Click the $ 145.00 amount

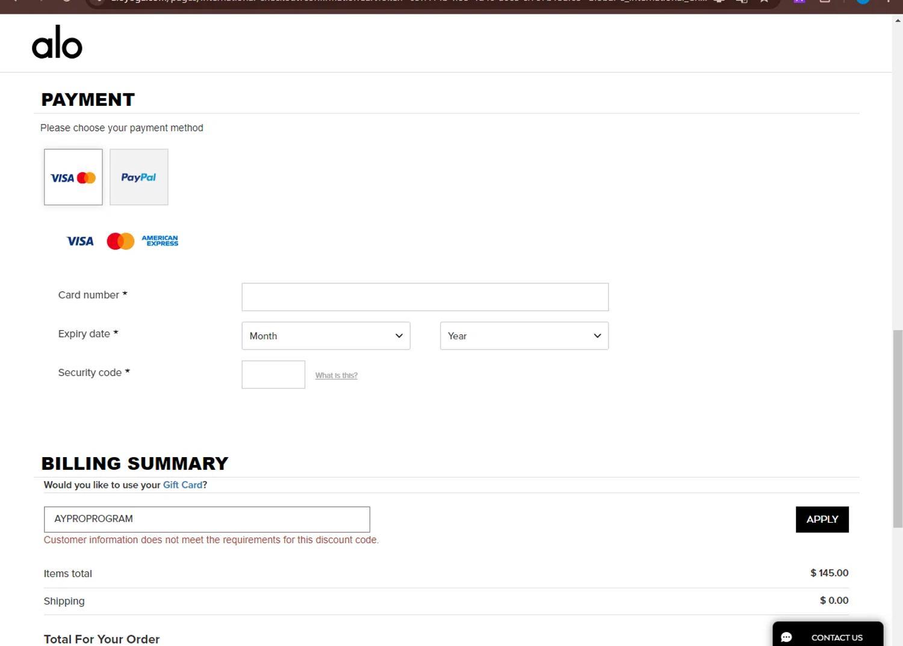(830, 573)
